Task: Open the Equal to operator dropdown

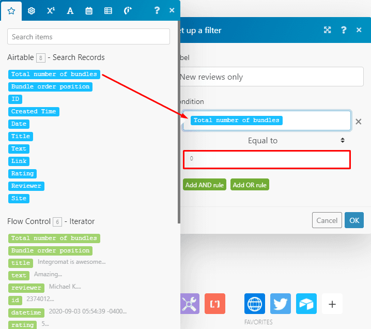Action: pos(267,140)
